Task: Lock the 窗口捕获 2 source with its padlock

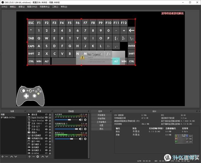Action: point(50,144)
